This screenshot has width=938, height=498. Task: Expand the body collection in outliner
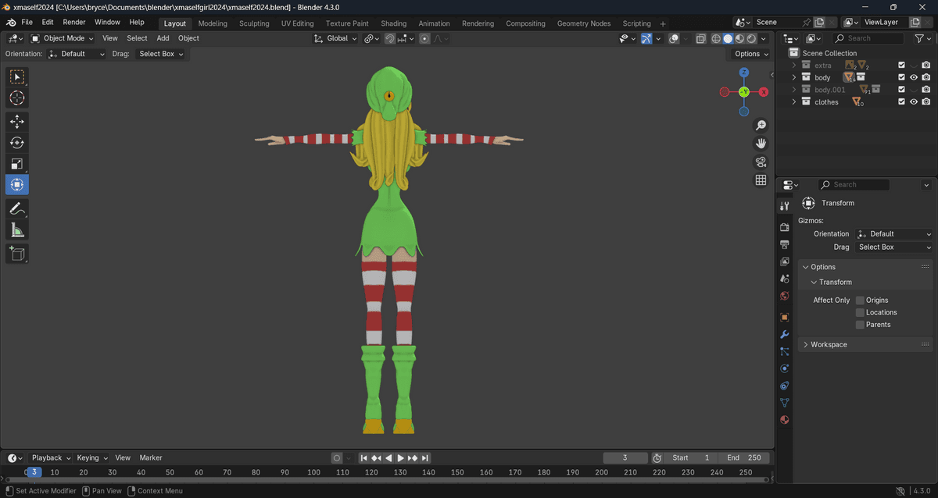[794, 78]
